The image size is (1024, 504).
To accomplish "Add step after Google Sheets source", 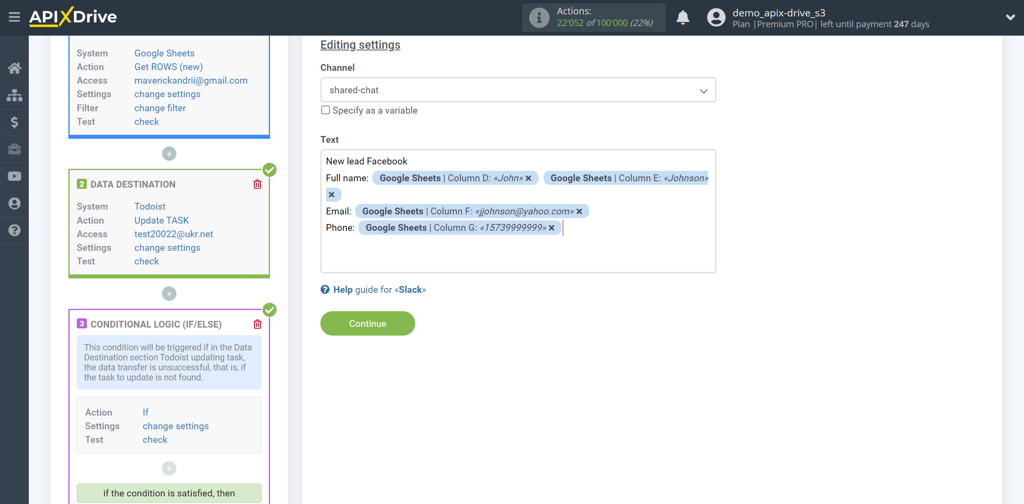I will point(169,154).
